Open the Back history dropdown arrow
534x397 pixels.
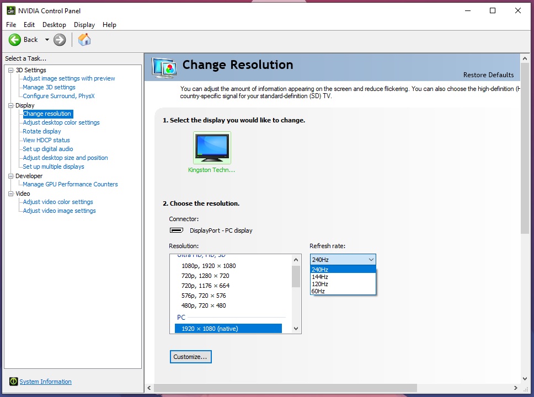47,40
